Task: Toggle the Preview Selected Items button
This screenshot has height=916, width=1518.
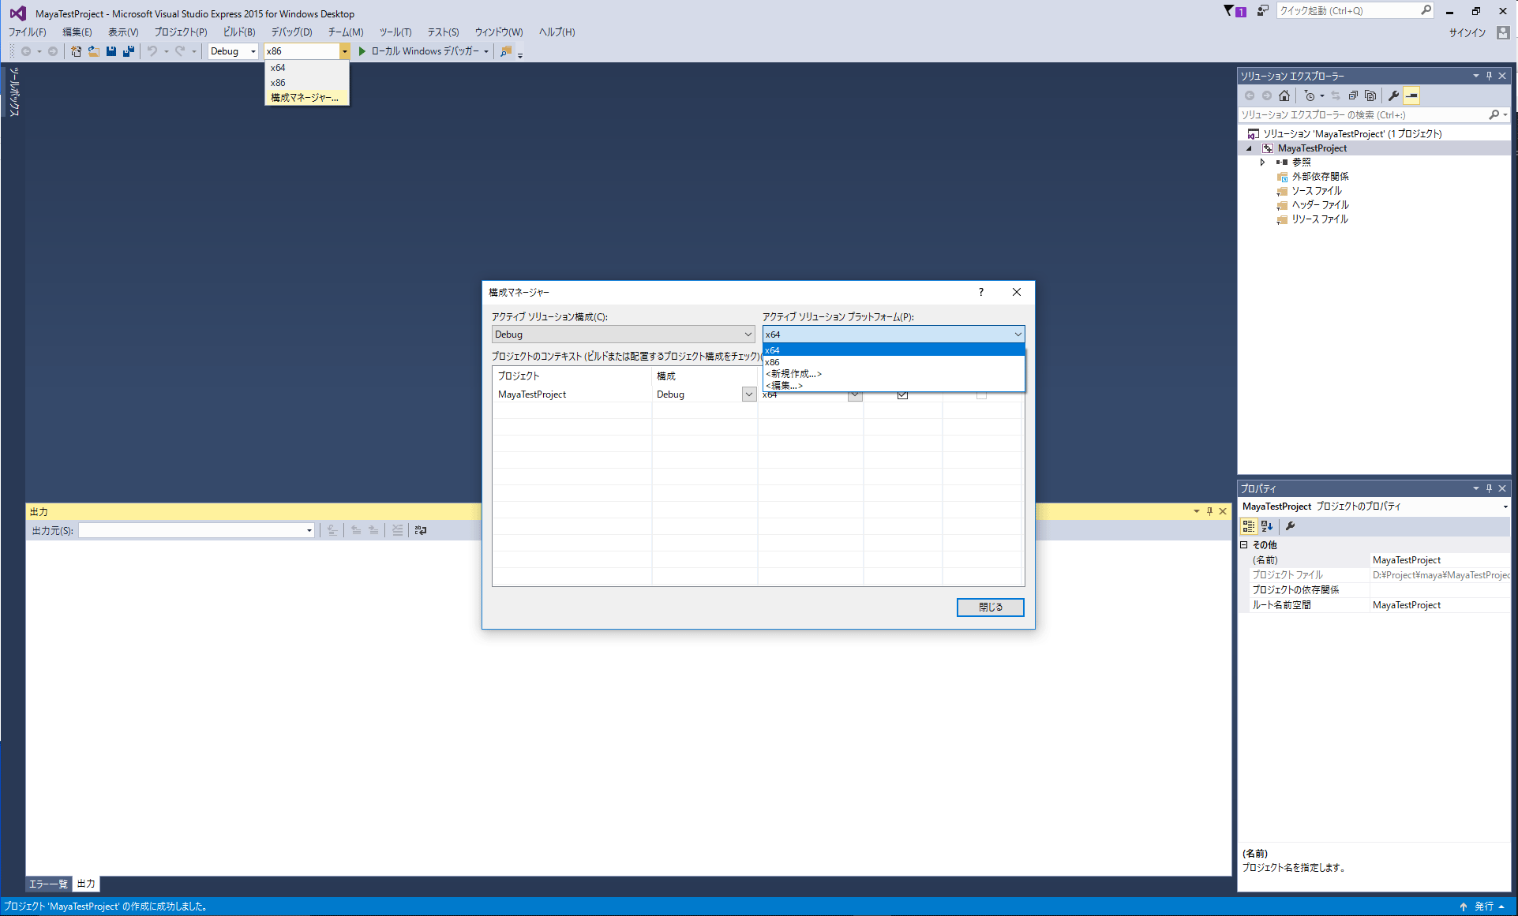Action: tap(1411, 95)
